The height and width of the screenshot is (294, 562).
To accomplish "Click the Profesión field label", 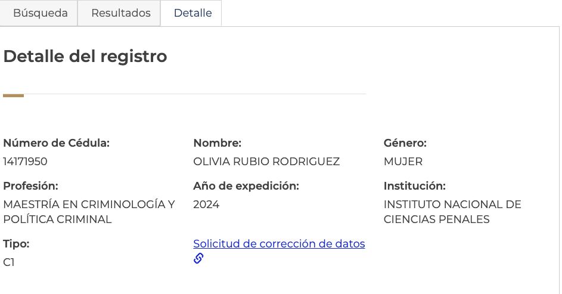I will (30, 186).
